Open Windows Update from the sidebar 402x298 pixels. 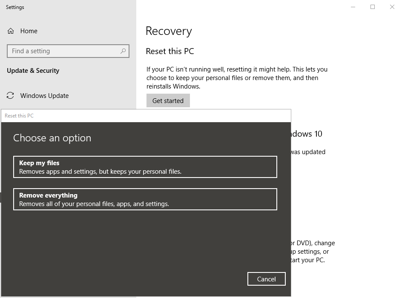click(44, 96)
